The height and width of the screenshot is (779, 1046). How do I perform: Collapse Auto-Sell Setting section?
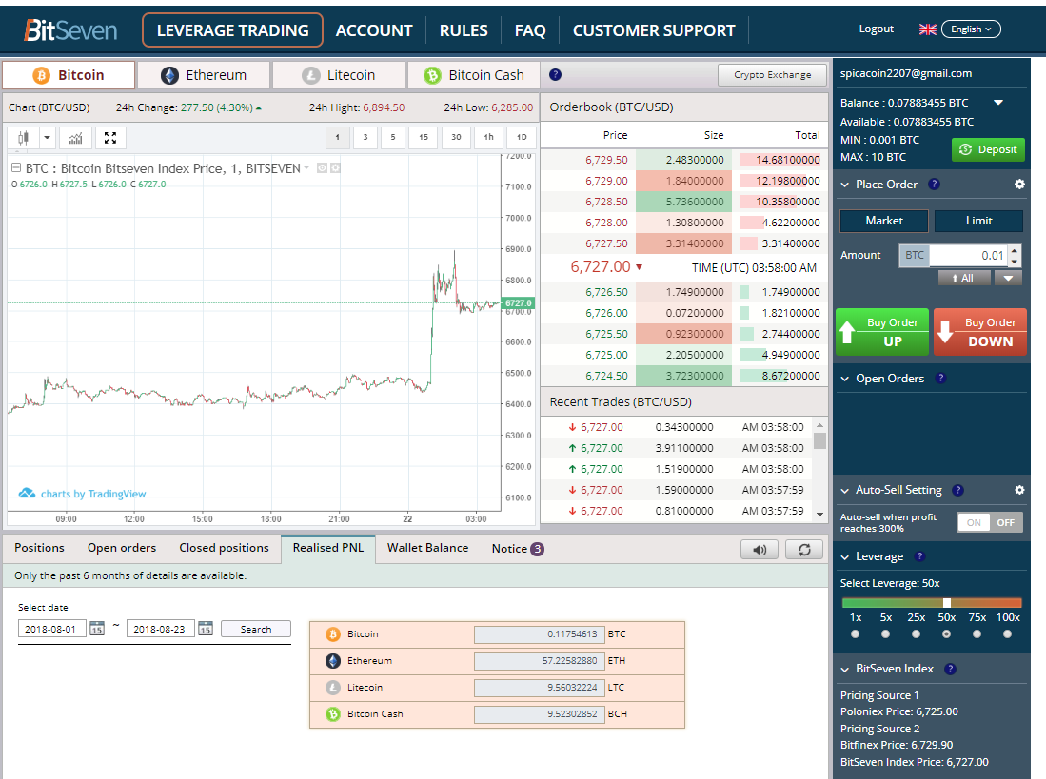844,491
